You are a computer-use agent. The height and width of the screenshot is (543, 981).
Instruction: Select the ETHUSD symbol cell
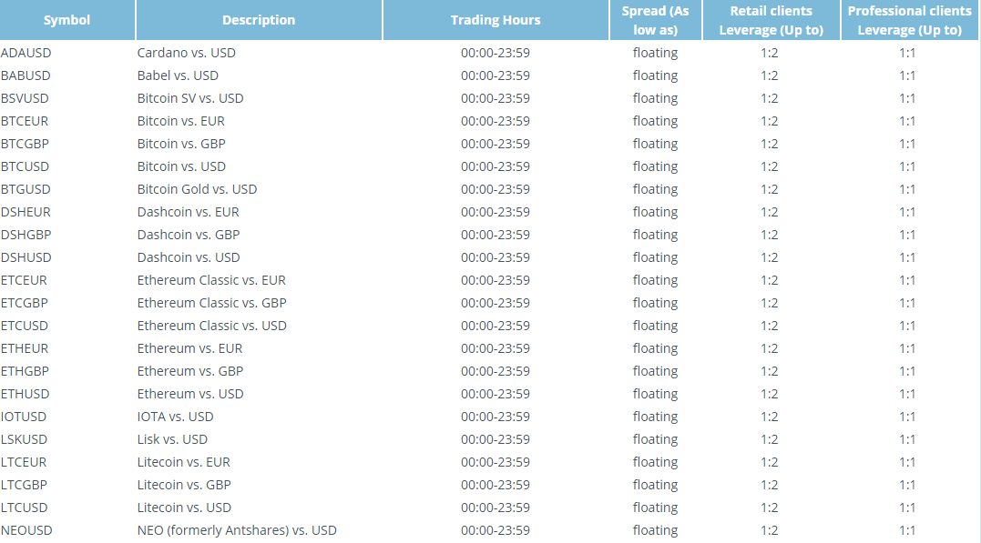(x=25, y=394)
